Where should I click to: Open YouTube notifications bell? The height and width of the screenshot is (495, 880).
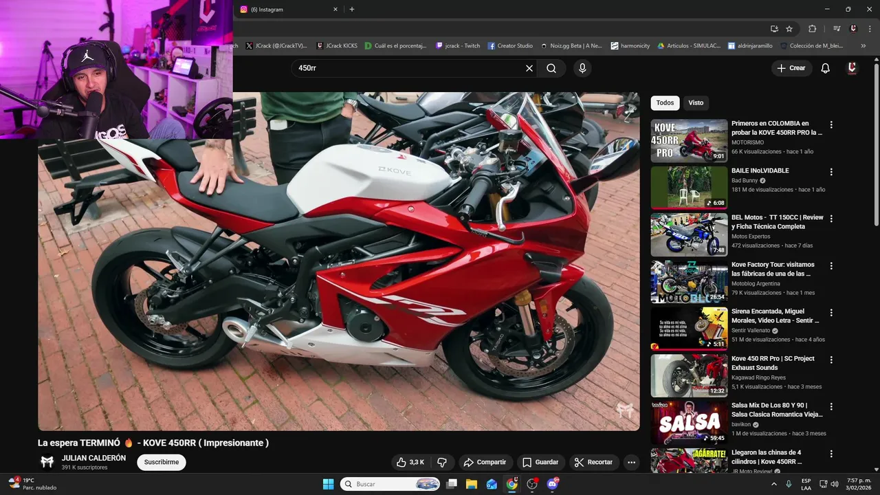click(x=826, y=68)
